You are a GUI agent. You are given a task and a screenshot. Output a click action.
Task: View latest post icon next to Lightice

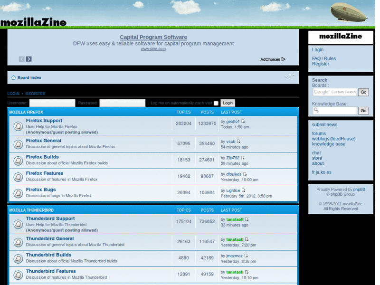click(x=243, y=190)
